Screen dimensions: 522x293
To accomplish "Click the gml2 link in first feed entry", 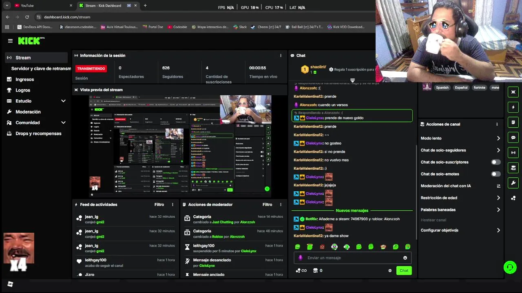I will tap(100, 222).
